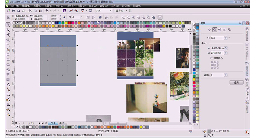Select the Pick tool in the toolbox
The height and width of the screenshot is (140, 255).
click(8, 25)
